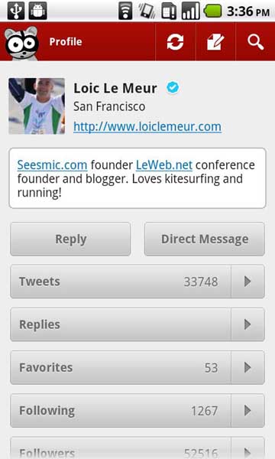The width and height of the screenshot is (275, 459).
Task: Expand the Tweets row arrow
Action: (x=247, y=282)
